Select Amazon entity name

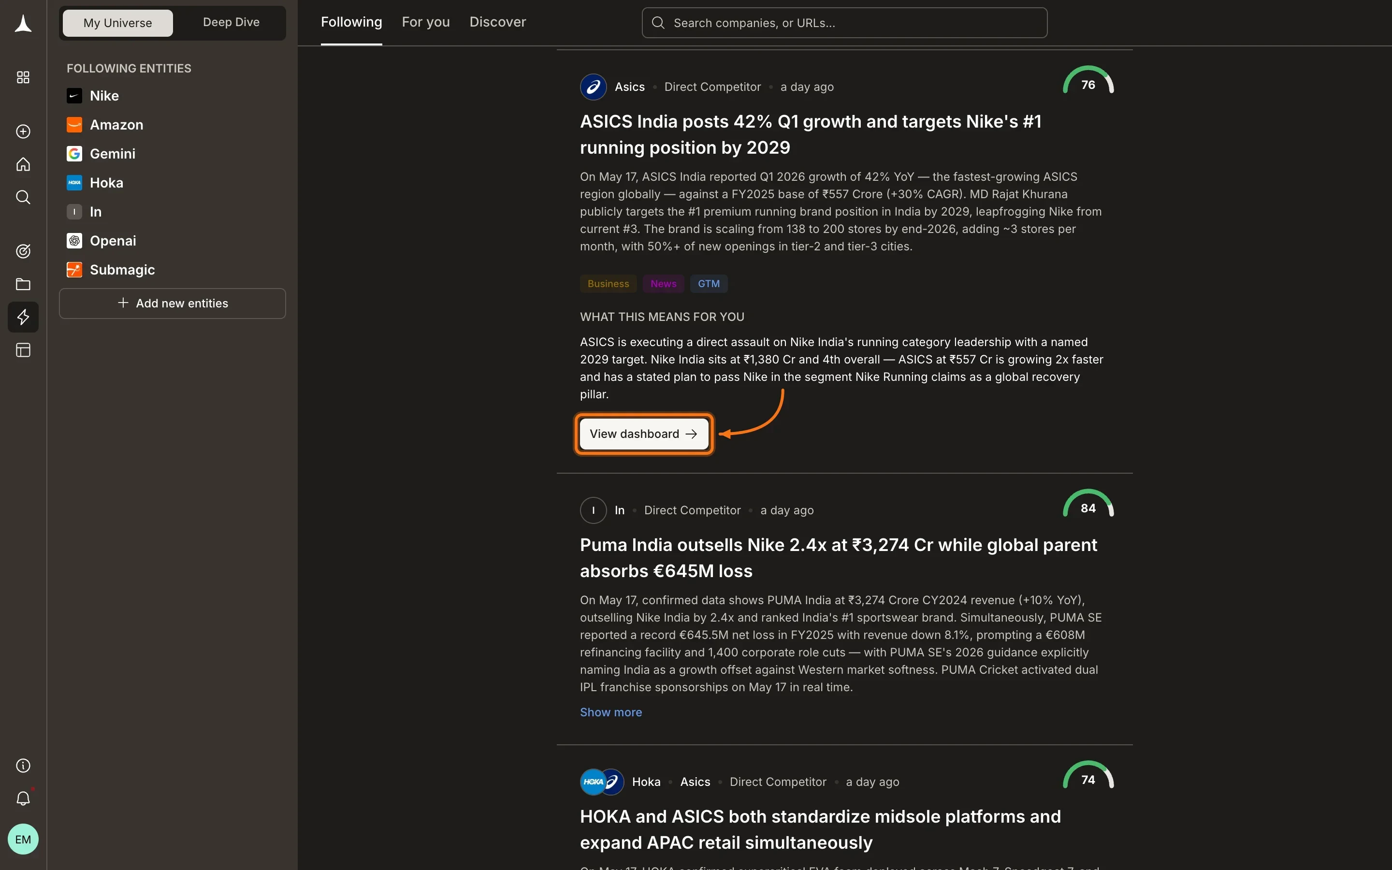117,125
